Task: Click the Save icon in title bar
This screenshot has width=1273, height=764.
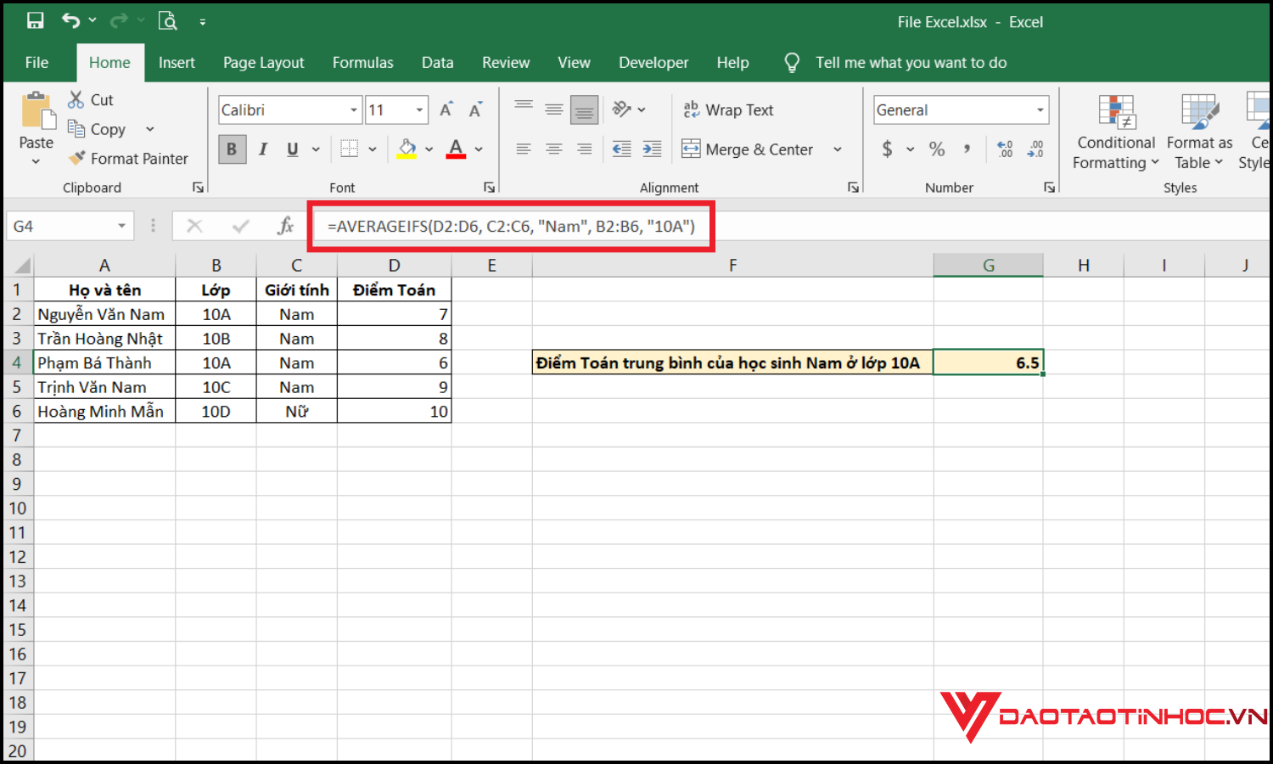Action: pyautogui.click(x=35, y=21)
